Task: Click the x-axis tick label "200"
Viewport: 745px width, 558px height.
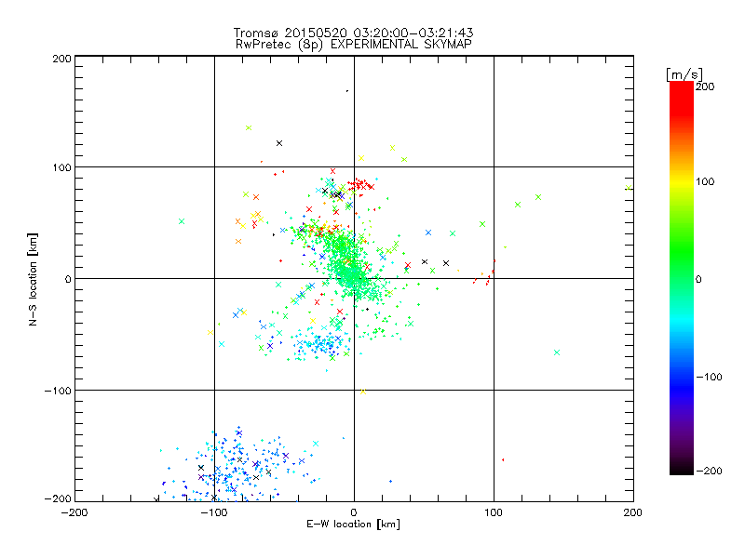Action: tap(633, 512)
